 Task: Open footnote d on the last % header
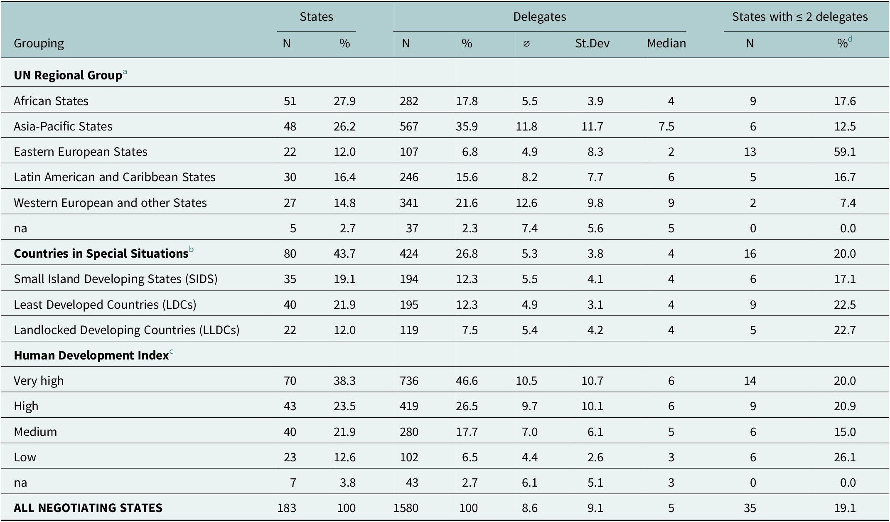pyautogui.click(x=850, y=39)
